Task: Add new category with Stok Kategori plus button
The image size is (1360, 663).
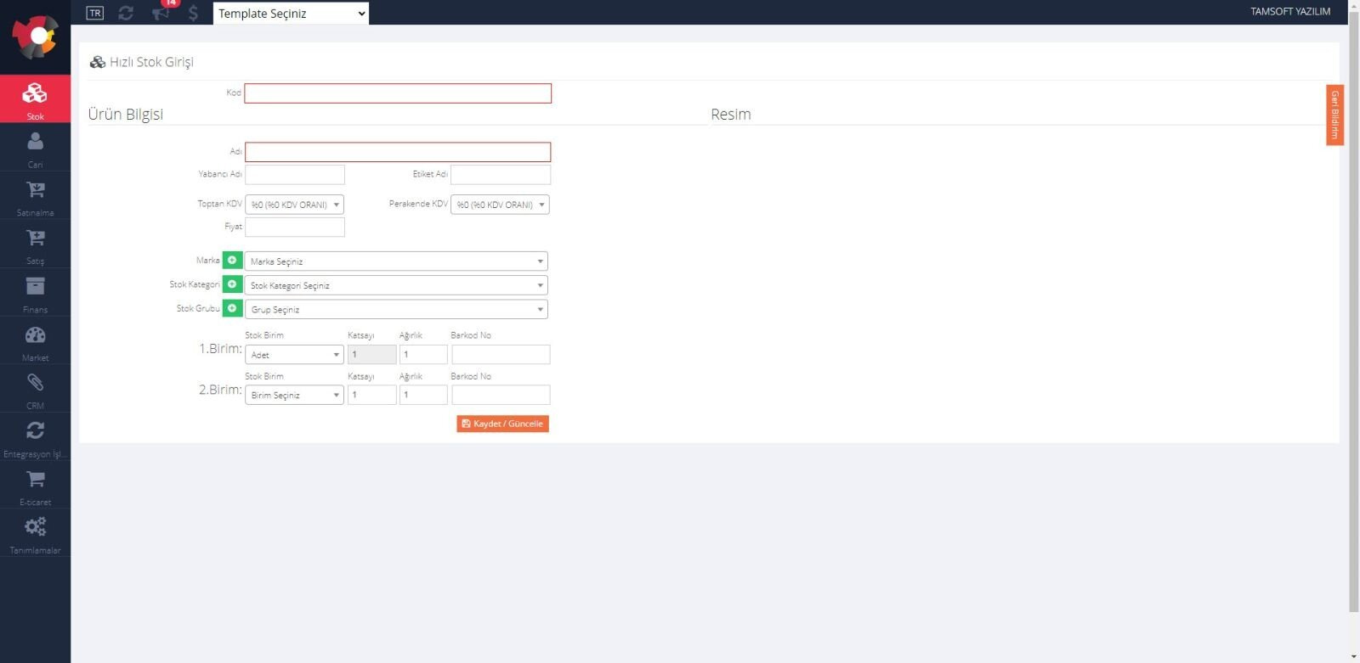Action: coord(232,284)
